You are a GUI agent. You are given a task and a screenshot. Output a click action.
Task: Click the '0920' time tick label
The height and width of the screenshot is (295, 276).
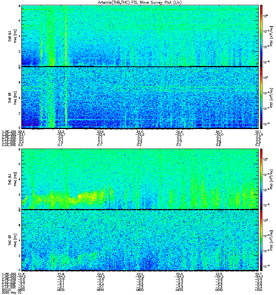179,290
